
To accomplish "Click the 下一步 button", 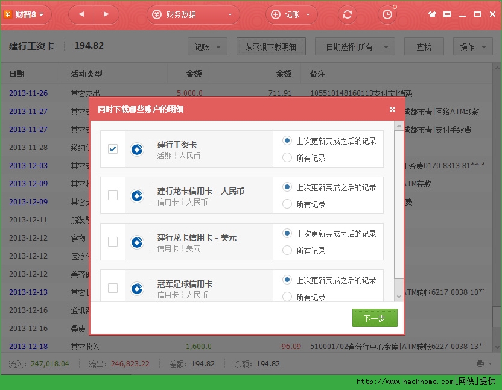I will click(x=375, y=318).
